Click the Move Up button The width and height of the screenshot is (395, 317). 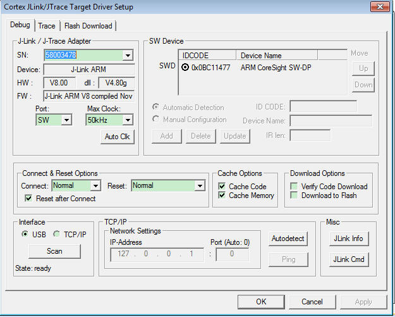pos(363,68)
